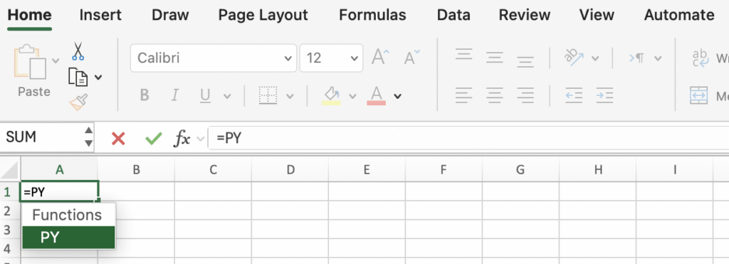
Task: Open the Page Layout tab
Action: point(263,16)
